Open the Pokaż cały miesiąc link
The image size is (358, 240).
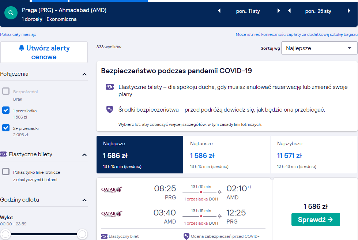click(18, 34)
